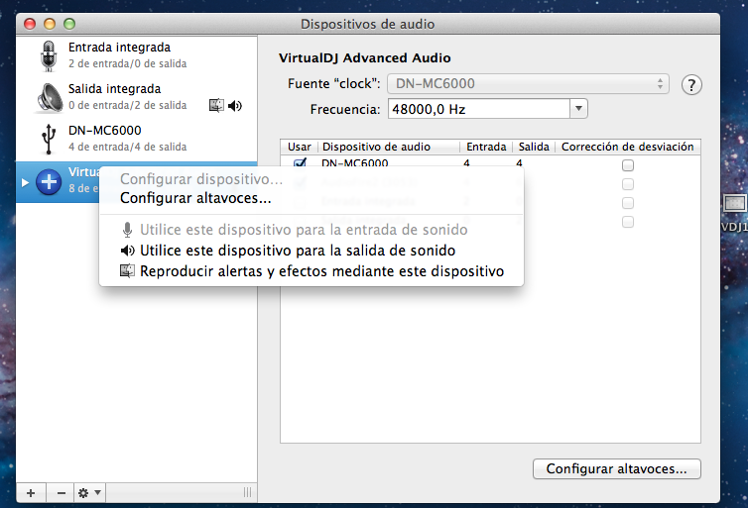Select use this device for sound output
Screen dimensions: 748x508
click(x=298, y=251)
